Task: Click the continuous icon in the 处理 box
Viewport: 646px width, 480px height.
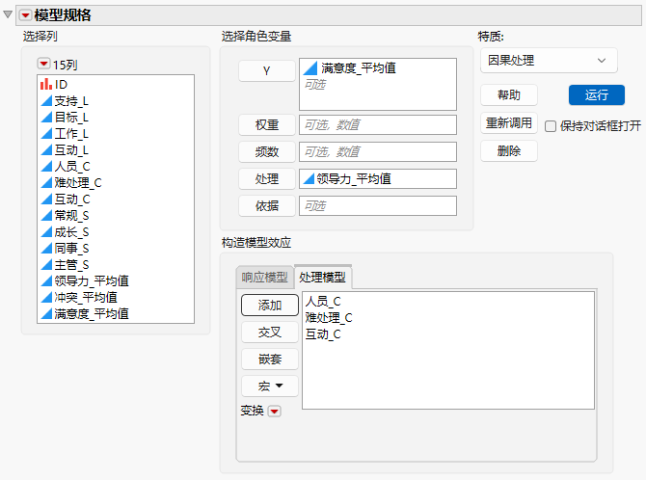Action: click(x=309, y=179)
